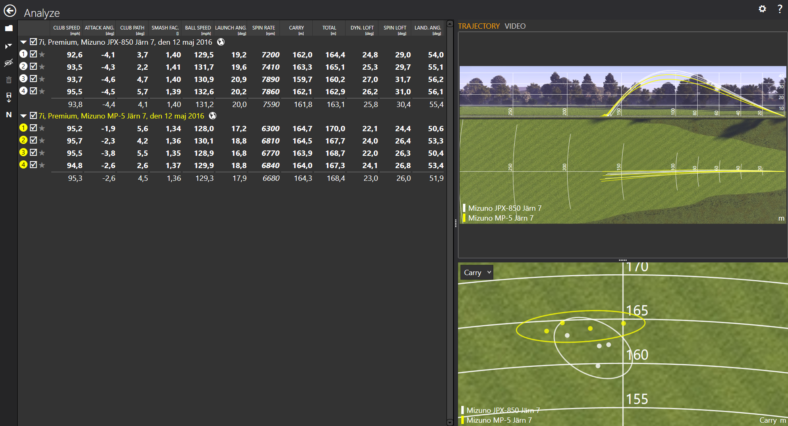The height and width of the screenshot is (426, 788).
Task: Uncheck the MP-5 Järn 7 session checkbox
Action: (x=33, y=115)
